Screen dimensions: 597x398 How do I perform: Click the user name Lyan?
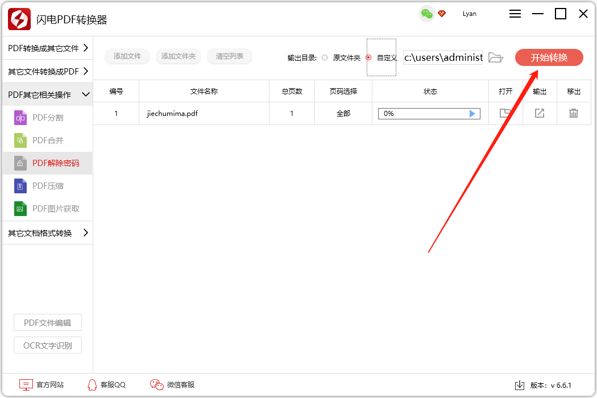[470, 14]
